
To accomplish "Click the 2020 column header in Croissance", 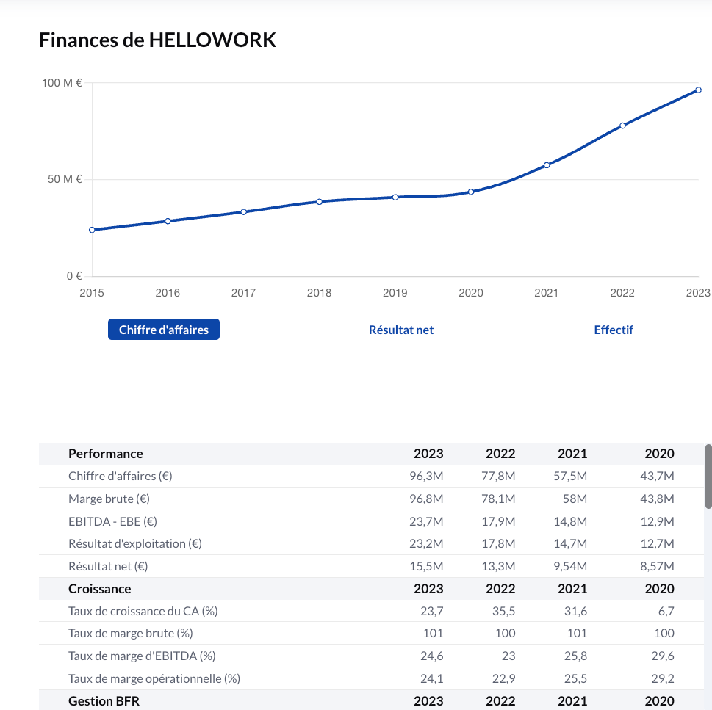I will [x=659, y=588].
